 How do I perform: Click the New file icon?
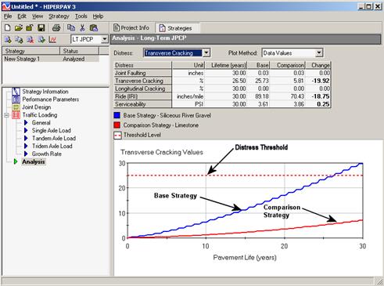[8, 27]
